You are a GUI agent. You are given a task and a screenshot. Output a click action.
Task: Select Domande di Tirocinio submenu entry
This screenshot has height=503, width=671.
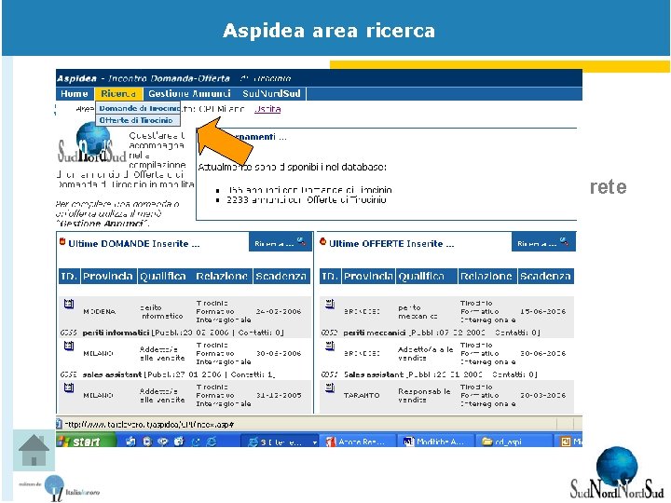coord(138,108)
